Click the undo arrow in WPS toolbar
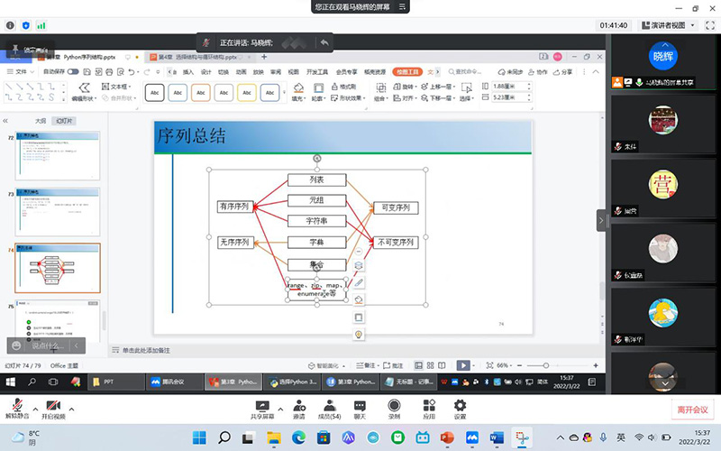The height and width of the screenshot is (451, 721). [x=132, y=72]
